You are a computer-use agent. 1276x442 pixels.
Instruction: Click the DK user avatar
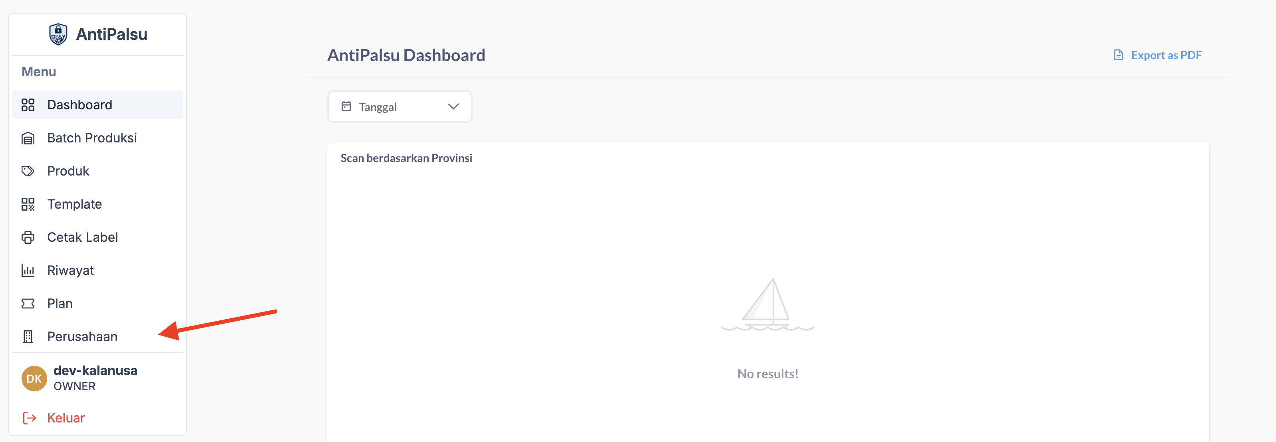[34, 378]
